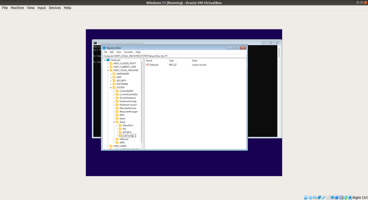Viewport: 368px width, 200px height.
Task: Select the Keyboard Layout key
Action: coord(128,105)
